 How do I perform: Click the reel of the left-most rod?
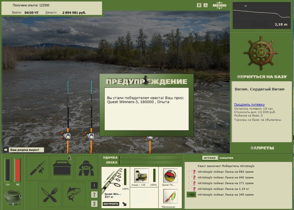[x=67, y=136]
